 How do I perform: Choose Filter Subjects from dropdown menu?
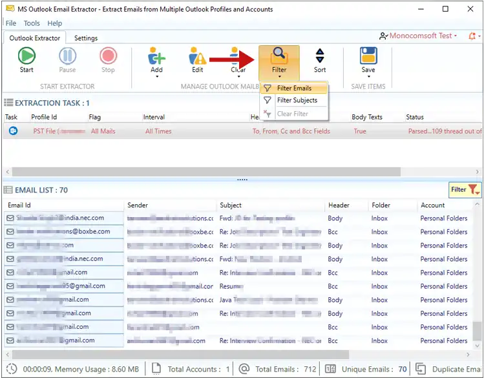pos(294,100)
